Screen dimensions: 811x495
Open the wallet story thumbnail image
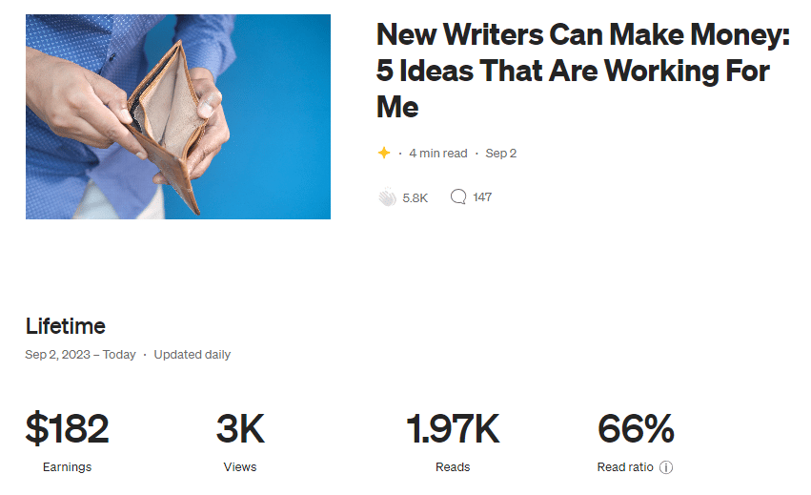pyautogui.click(x=178, y=116)
